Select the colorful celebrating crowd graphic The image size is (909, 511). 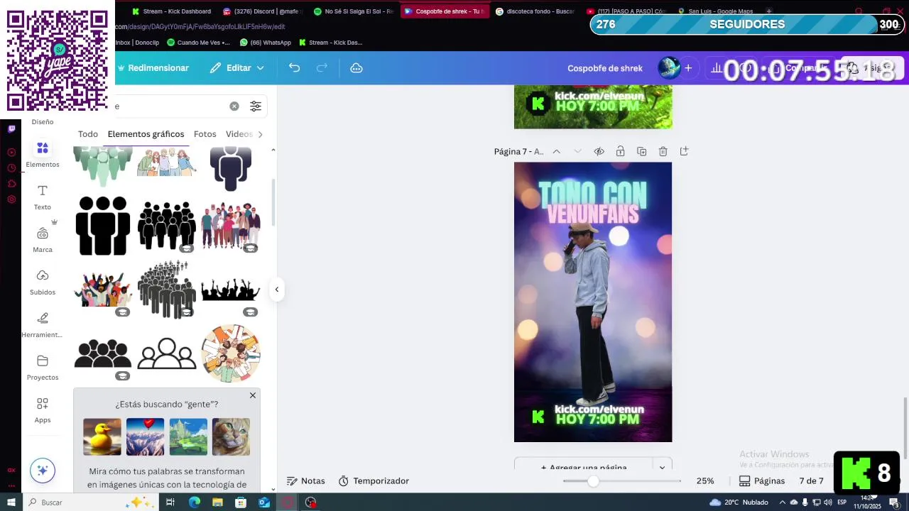[x=102, y=290]
